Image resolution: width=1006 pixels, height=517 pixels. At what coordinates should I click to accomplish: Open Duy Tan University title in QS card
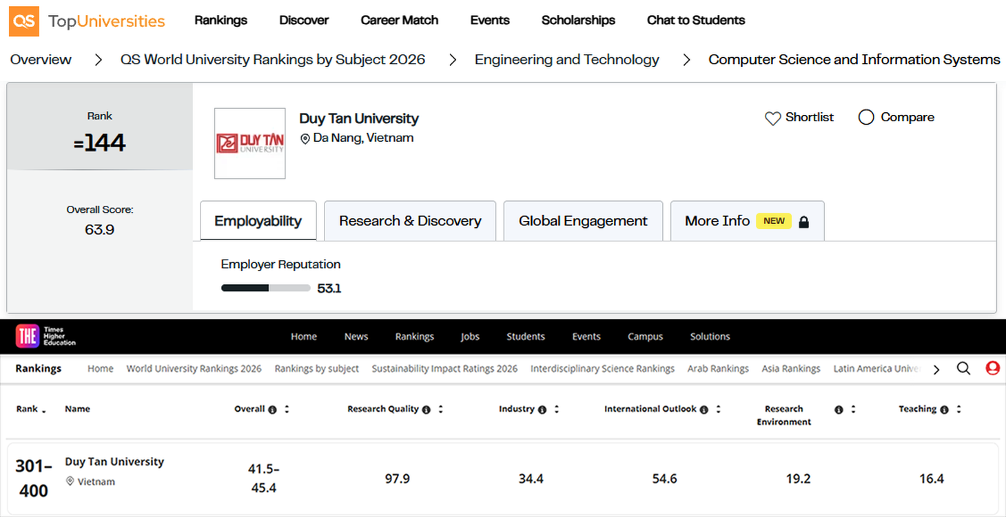pos(359,118)
